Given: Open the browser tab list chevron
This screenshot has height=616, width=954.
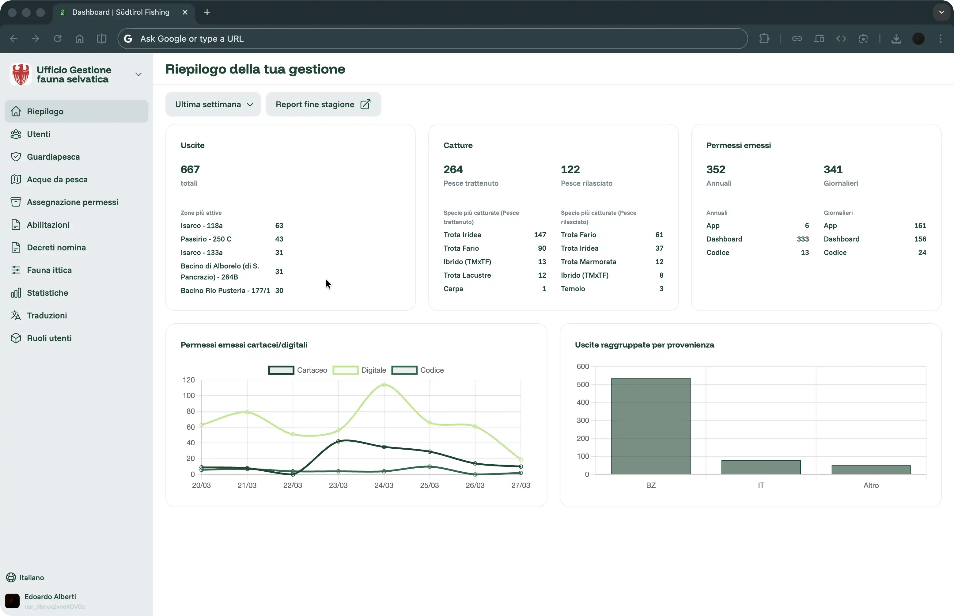Looking at the screenshot, I should [941, 12].
